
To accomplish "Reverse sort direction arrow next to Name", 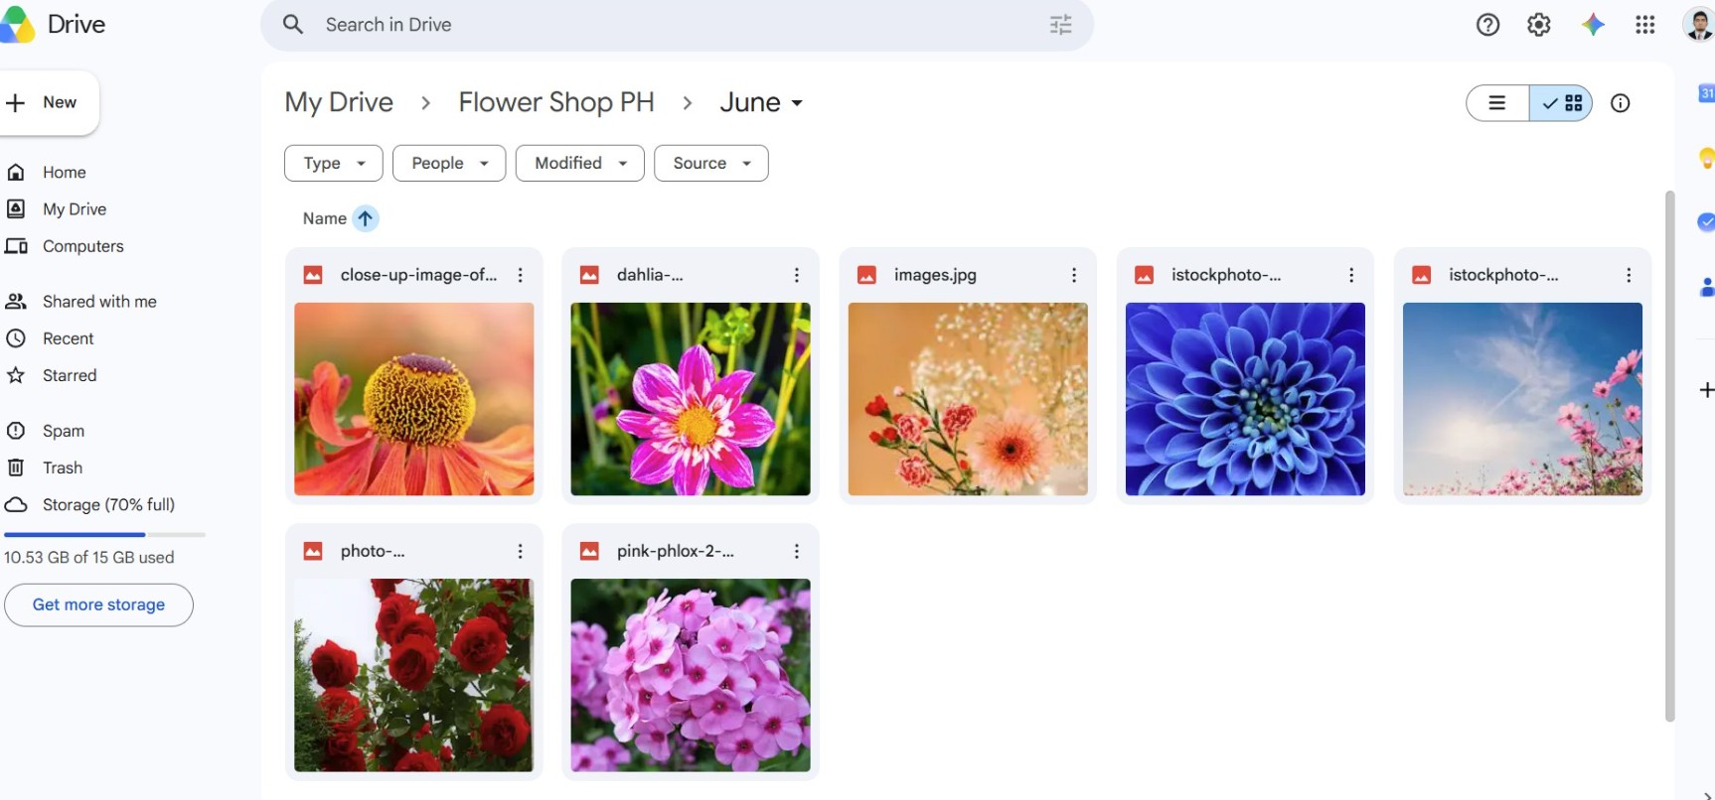I will pyautogui.click(x=366, y=218).
